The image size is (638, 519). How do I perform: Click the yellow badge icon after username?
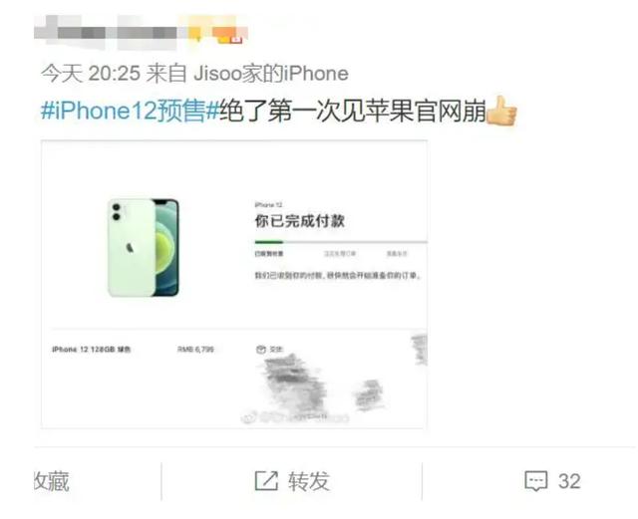pyautogui.click(x=195, y=33)
